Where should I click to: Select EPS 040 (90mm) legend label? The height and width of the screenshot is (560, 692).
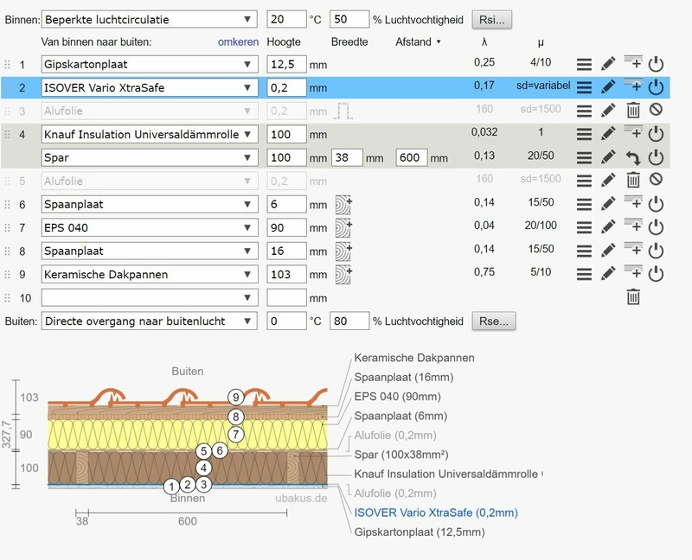[x=397, y=397]
